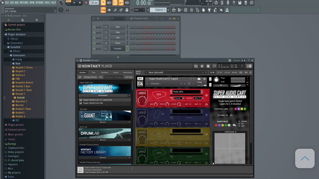This screenshot has width=319, height=179.
Task: Open Kontakt settings gear icon
Action: [202, 66]
